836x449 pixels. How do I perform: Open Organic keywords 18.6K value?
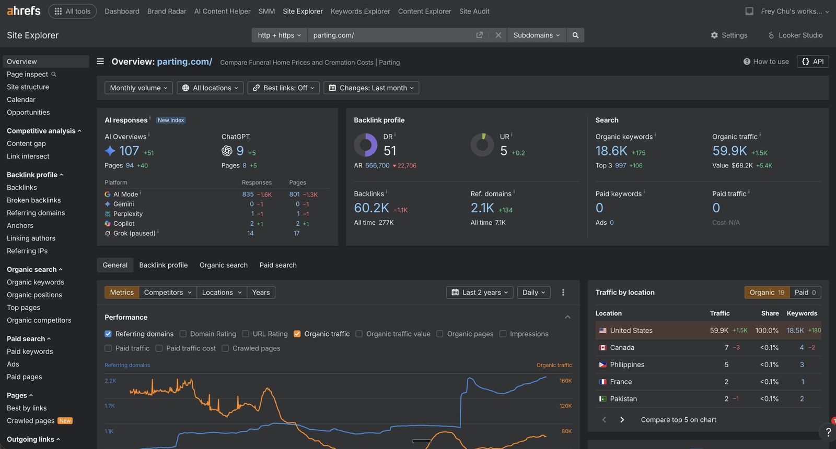tap(611, 151)
